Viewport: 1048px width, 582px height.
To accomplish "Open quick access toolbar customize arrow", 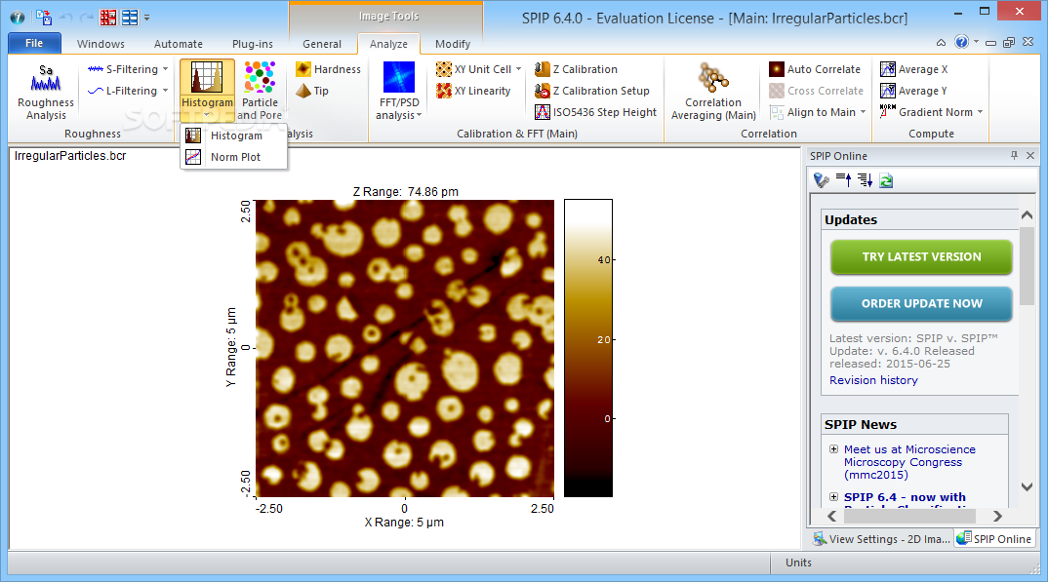I will click(x=147, y=18).
